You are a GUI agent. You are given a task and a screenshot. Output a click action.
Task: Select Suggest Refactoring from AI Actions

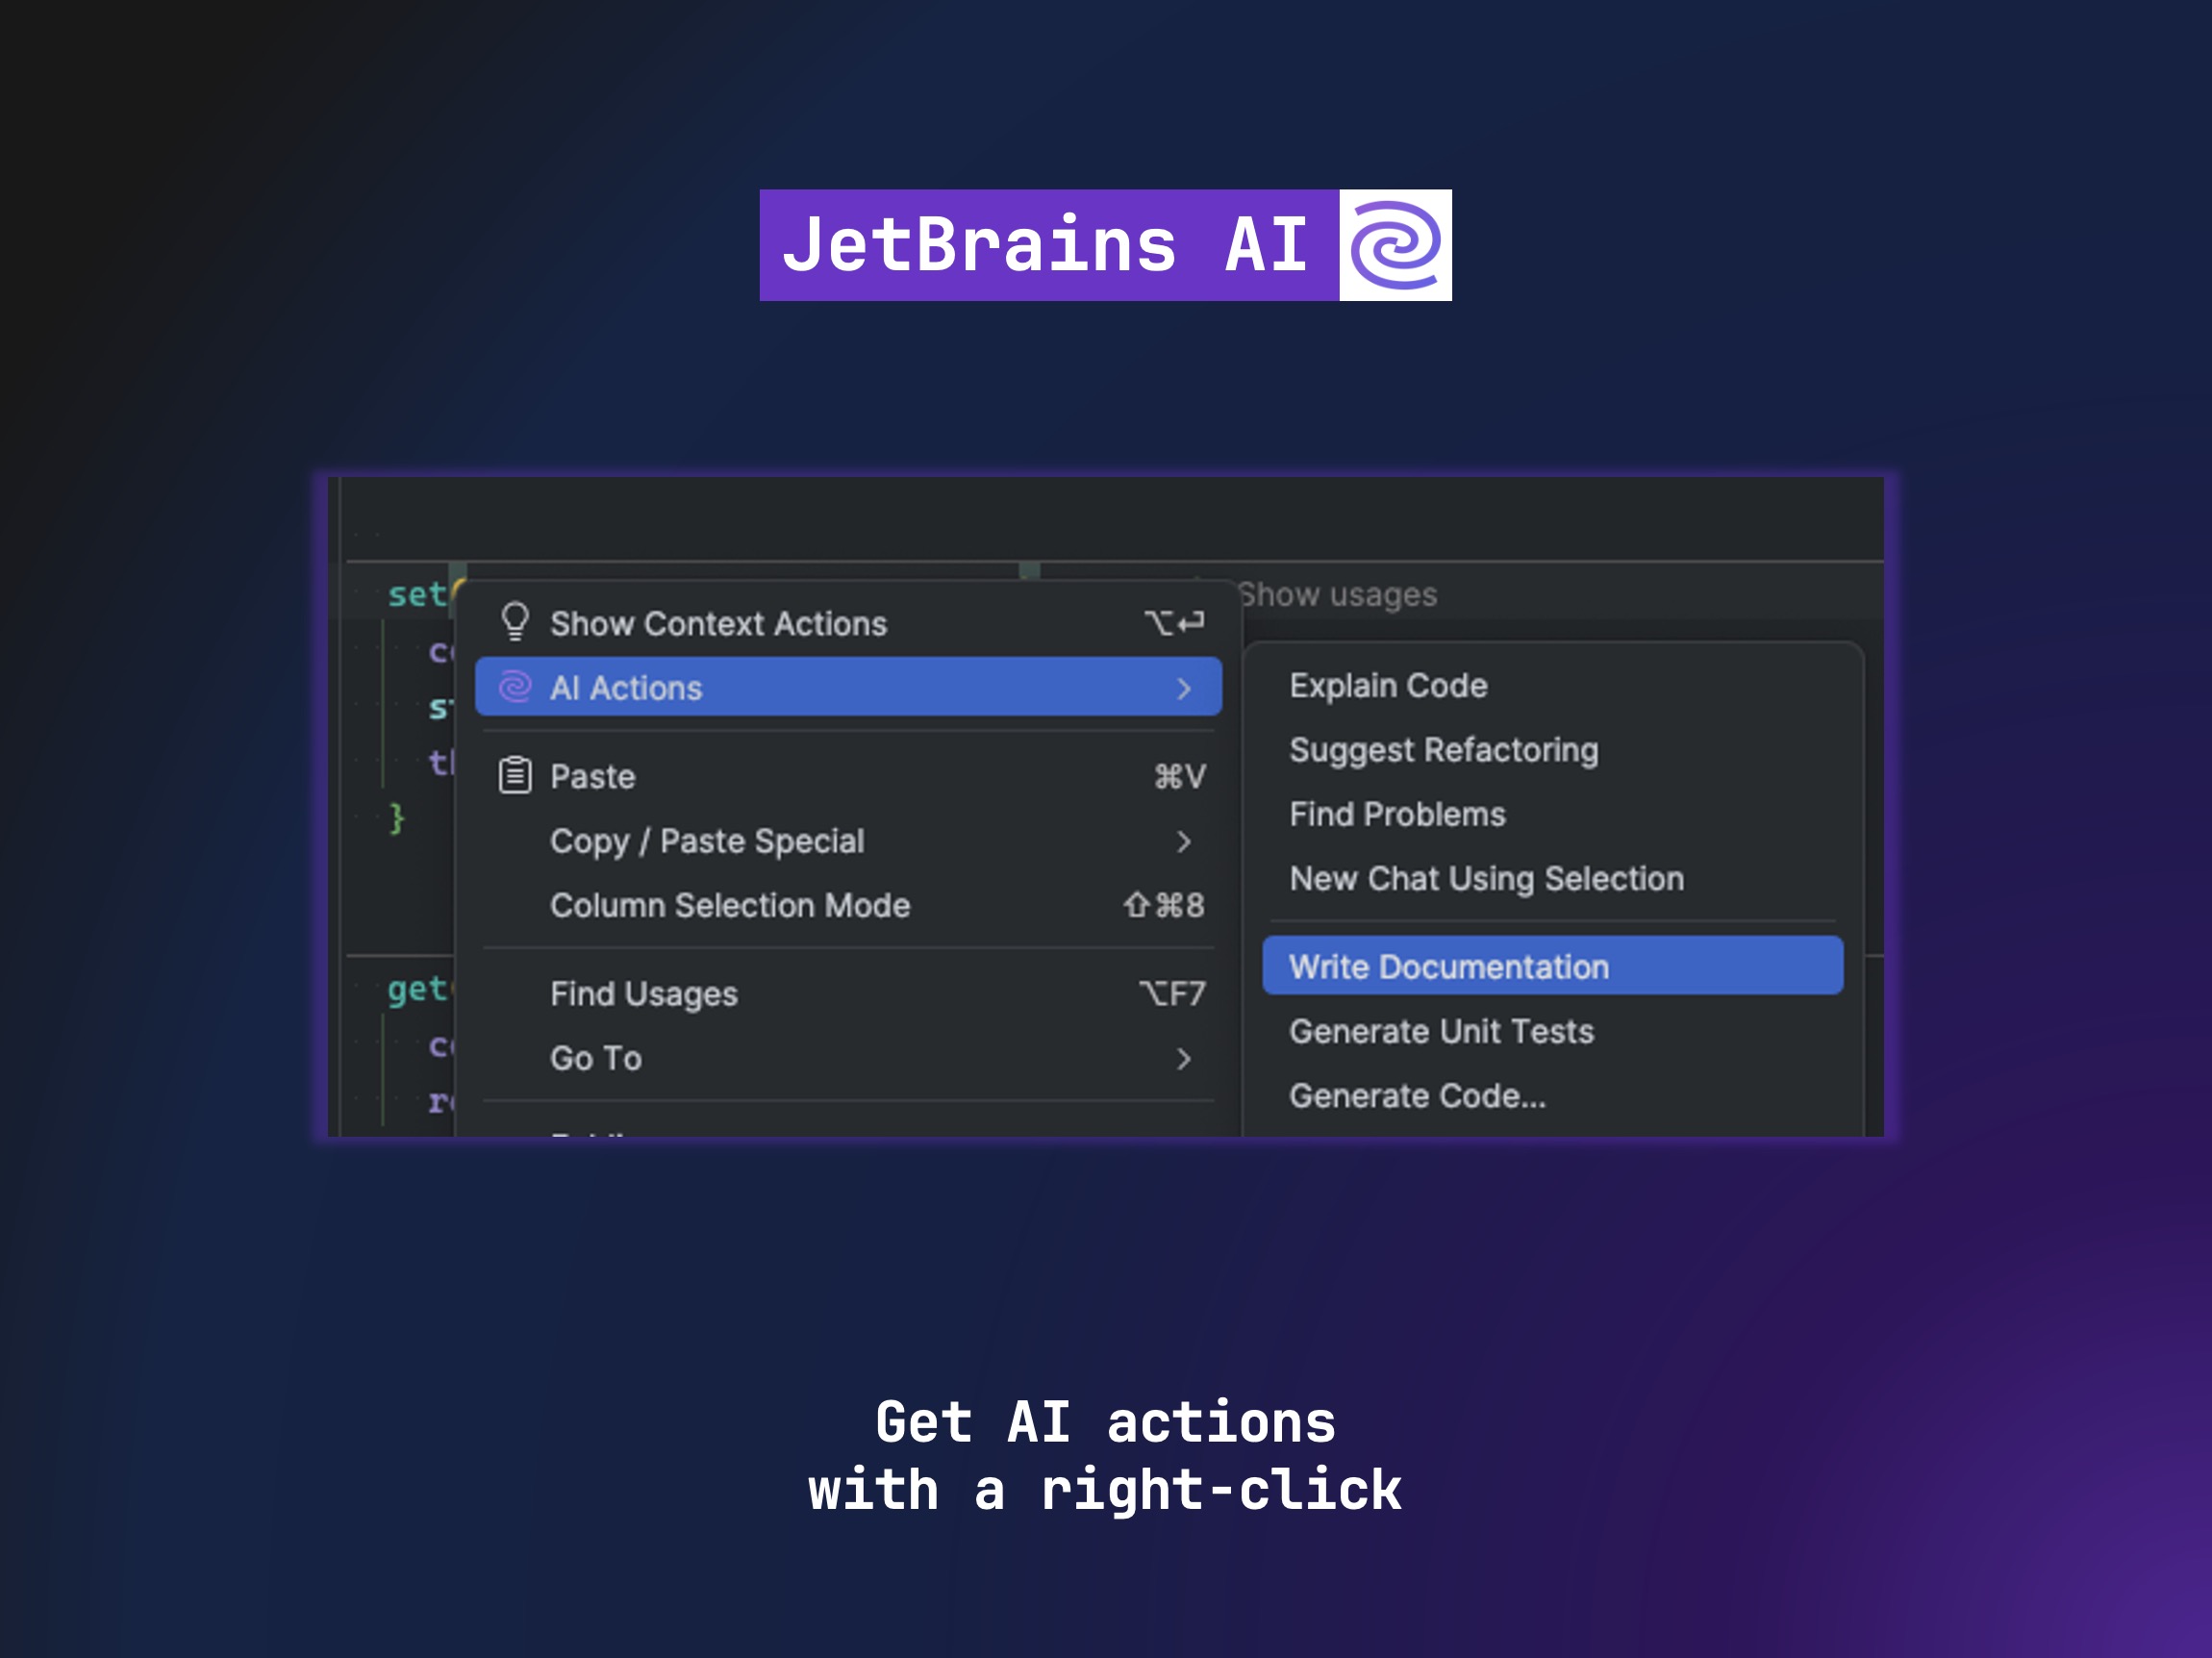(x=1444, y=749)
